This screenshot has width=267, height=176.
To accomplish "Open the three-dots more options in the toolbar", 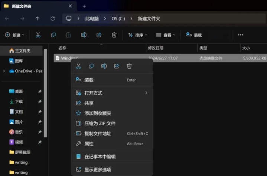I will click(240, 35).
